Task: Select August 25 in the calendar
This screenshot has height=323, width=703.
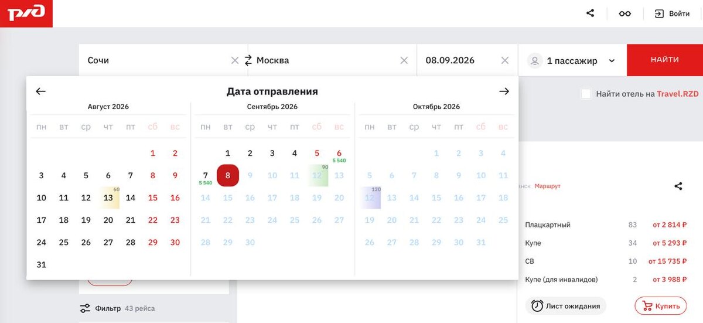Action: click(x=64, y=242)
